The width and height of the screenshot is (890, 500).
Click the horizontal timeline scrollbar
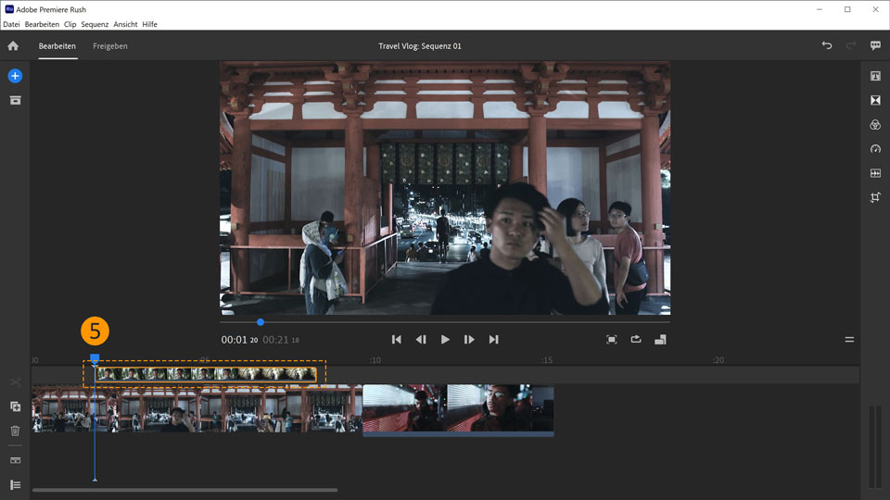[x=185, y=490]
